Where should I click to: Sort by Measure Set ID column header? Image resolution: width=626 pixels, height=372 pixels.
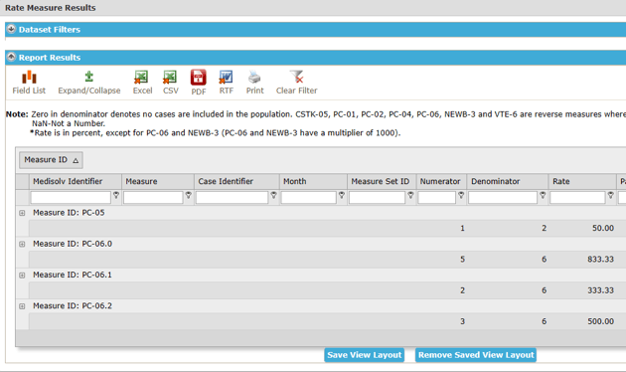tap(382, 181)
